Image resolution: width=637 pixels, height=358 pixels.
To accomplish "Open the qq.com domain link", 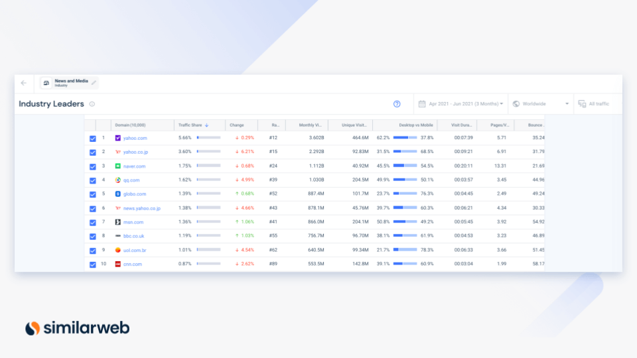I will (131, 180).
